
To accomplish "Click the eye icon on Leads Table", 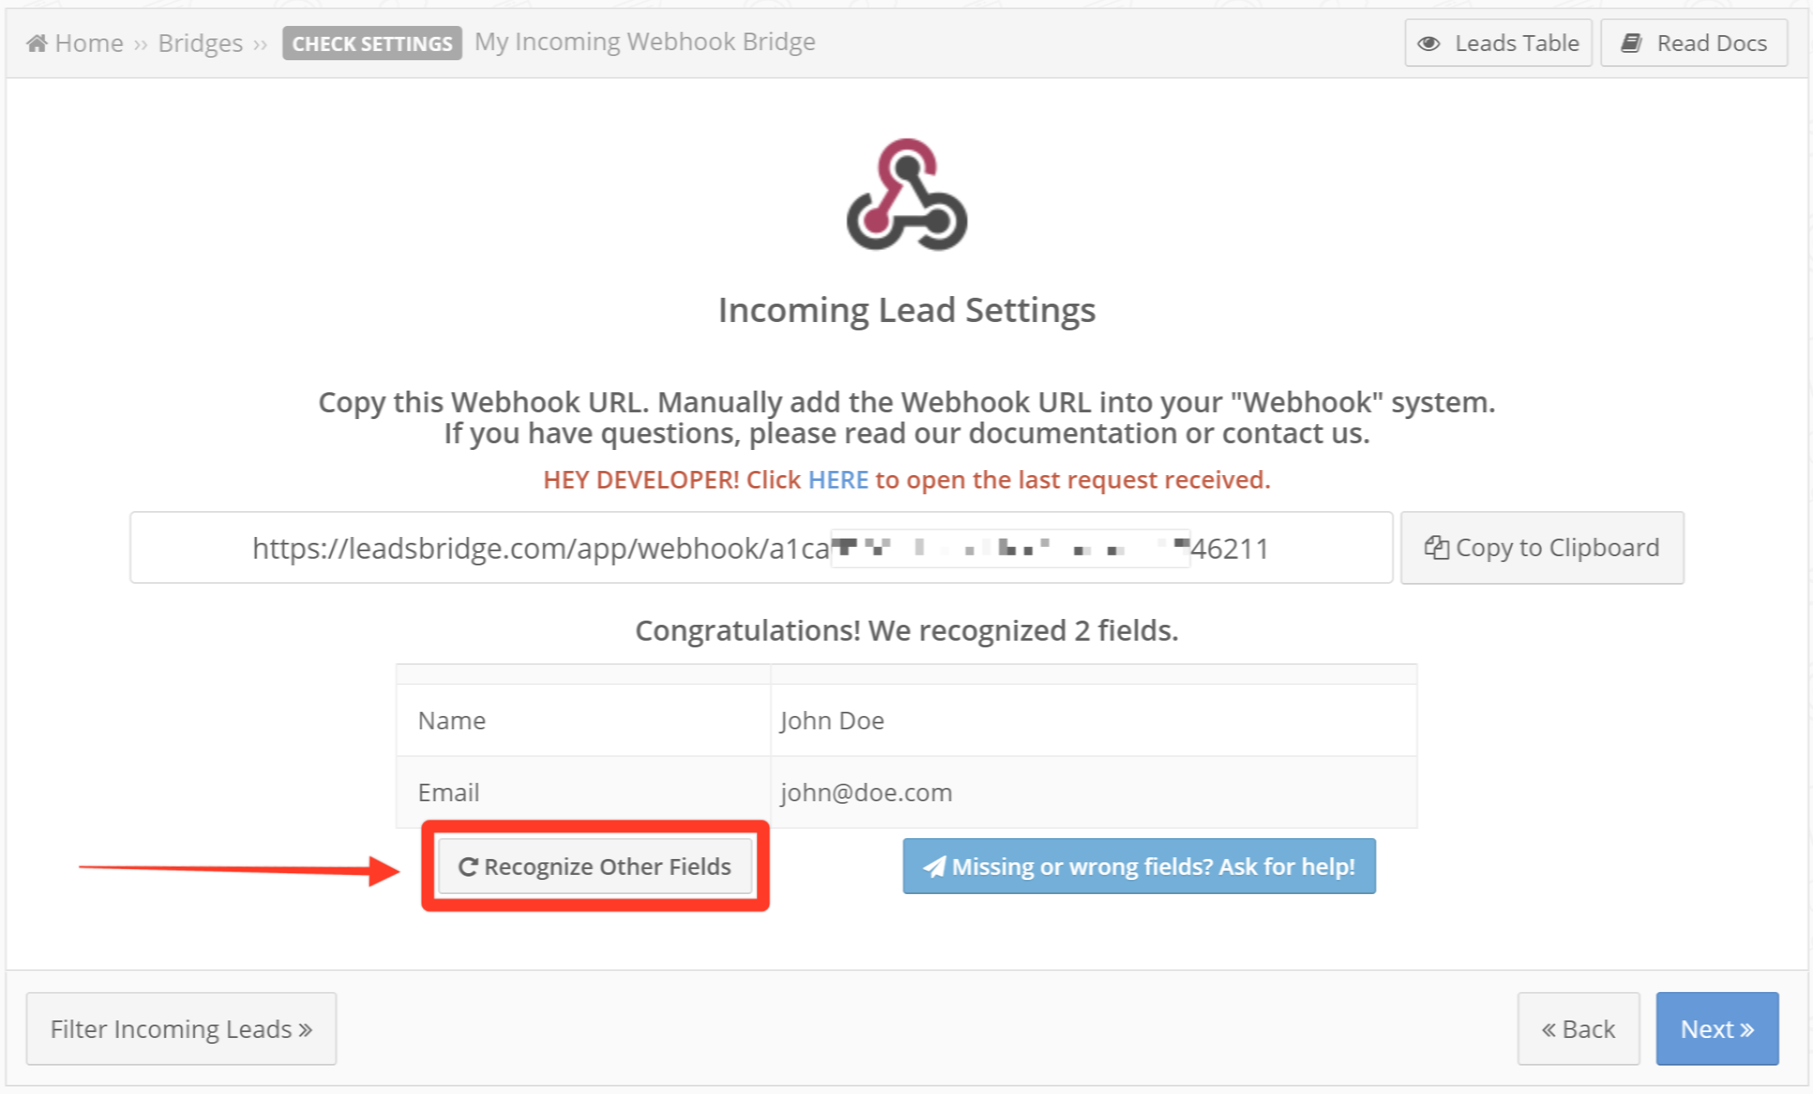I will pyautogui.click(x=1428, y=43).
